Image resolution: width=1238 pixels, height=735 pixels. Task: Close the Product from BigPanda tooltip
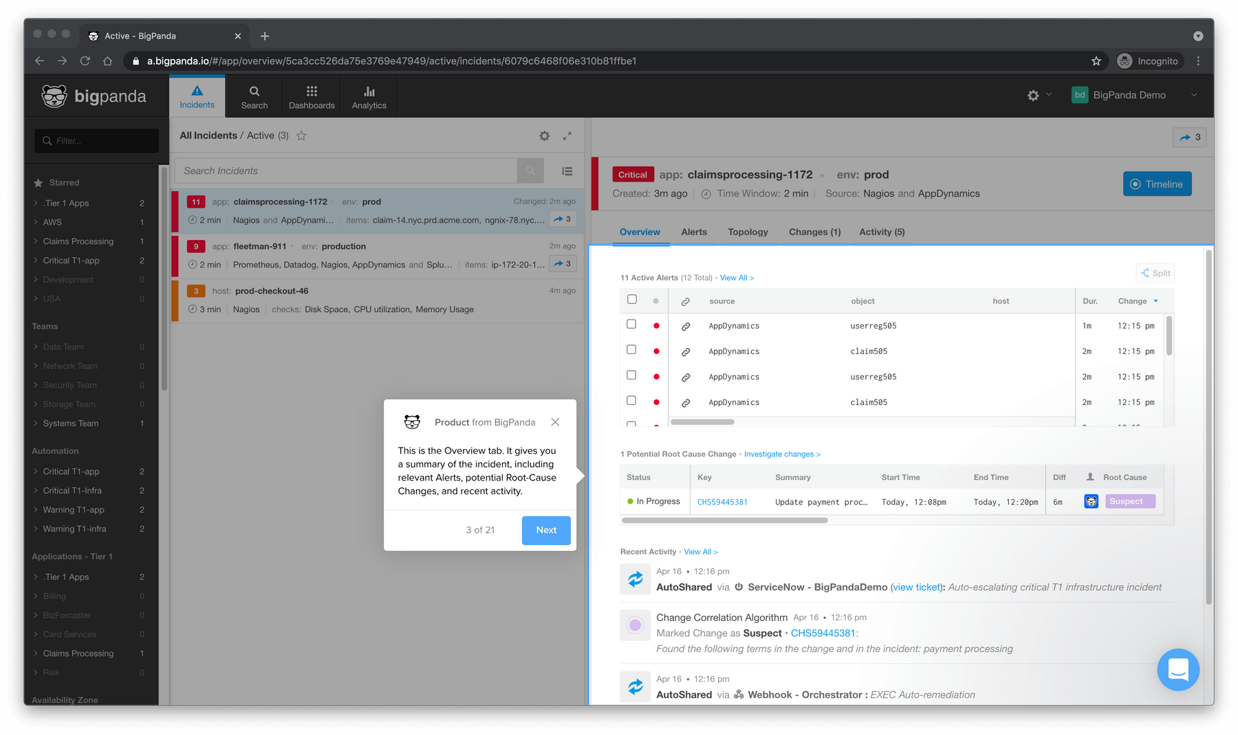point(555,422)
